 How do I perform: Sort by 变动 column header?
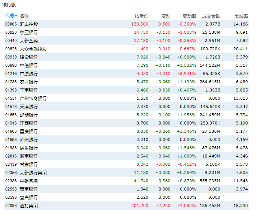click(166, 16)
